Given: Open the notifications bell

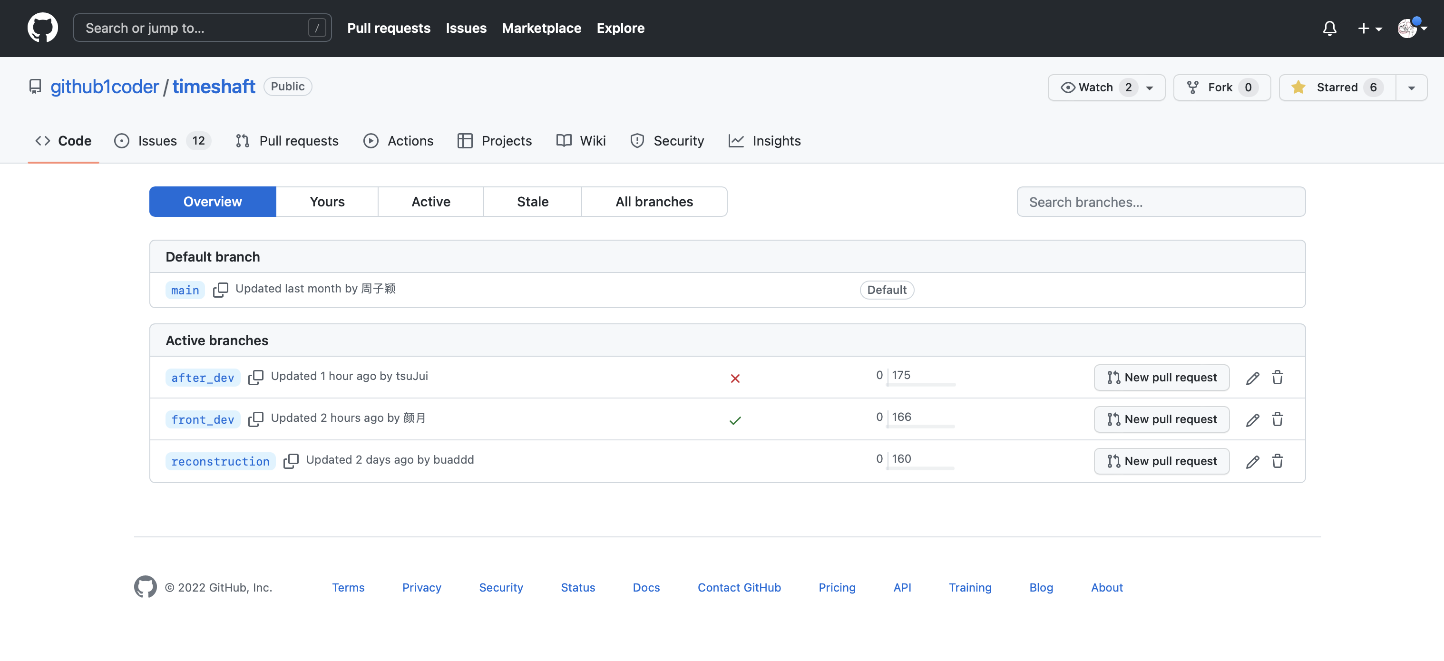Looking at the screenshot, I should (x=1329, y=28).
